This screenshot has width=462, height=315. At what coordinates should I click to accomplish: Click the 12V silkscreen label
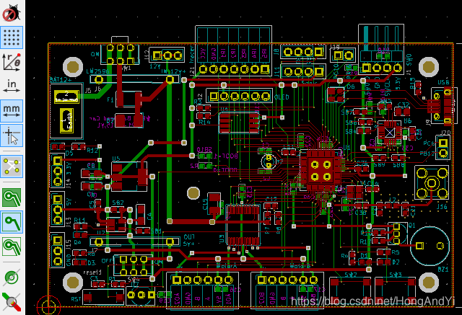[154, 66]
